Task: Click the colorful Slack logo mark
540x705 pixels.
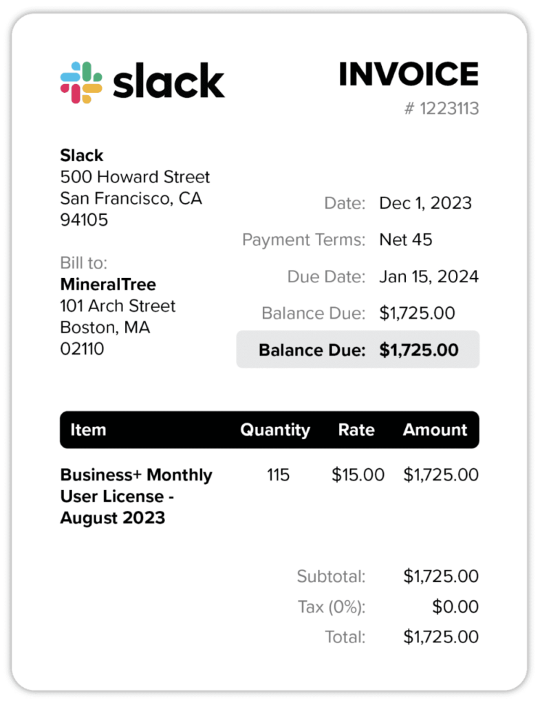Action: pos(81,83)
